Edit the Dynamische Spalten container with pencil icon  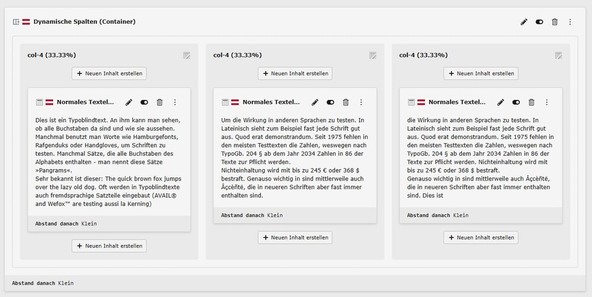[524, 22]
